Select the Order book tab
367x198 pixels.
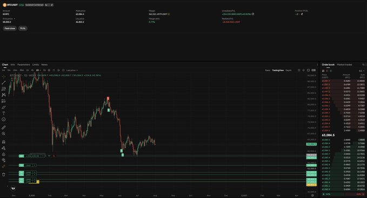(x=328, y=65)
